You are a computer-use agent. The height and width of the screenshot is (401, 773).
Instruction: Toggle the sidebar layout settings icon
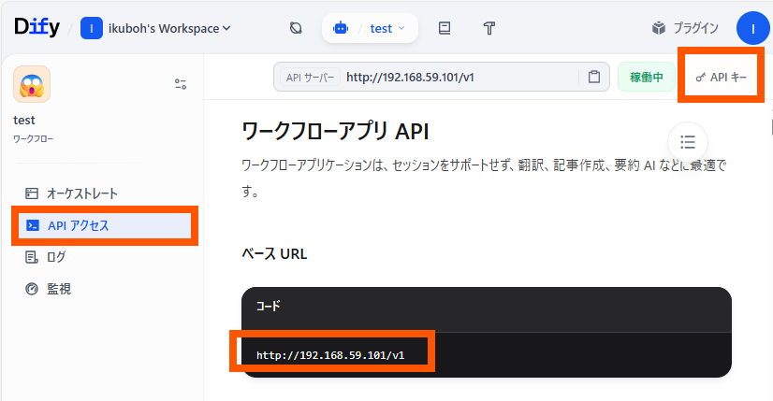coord(181,84)
